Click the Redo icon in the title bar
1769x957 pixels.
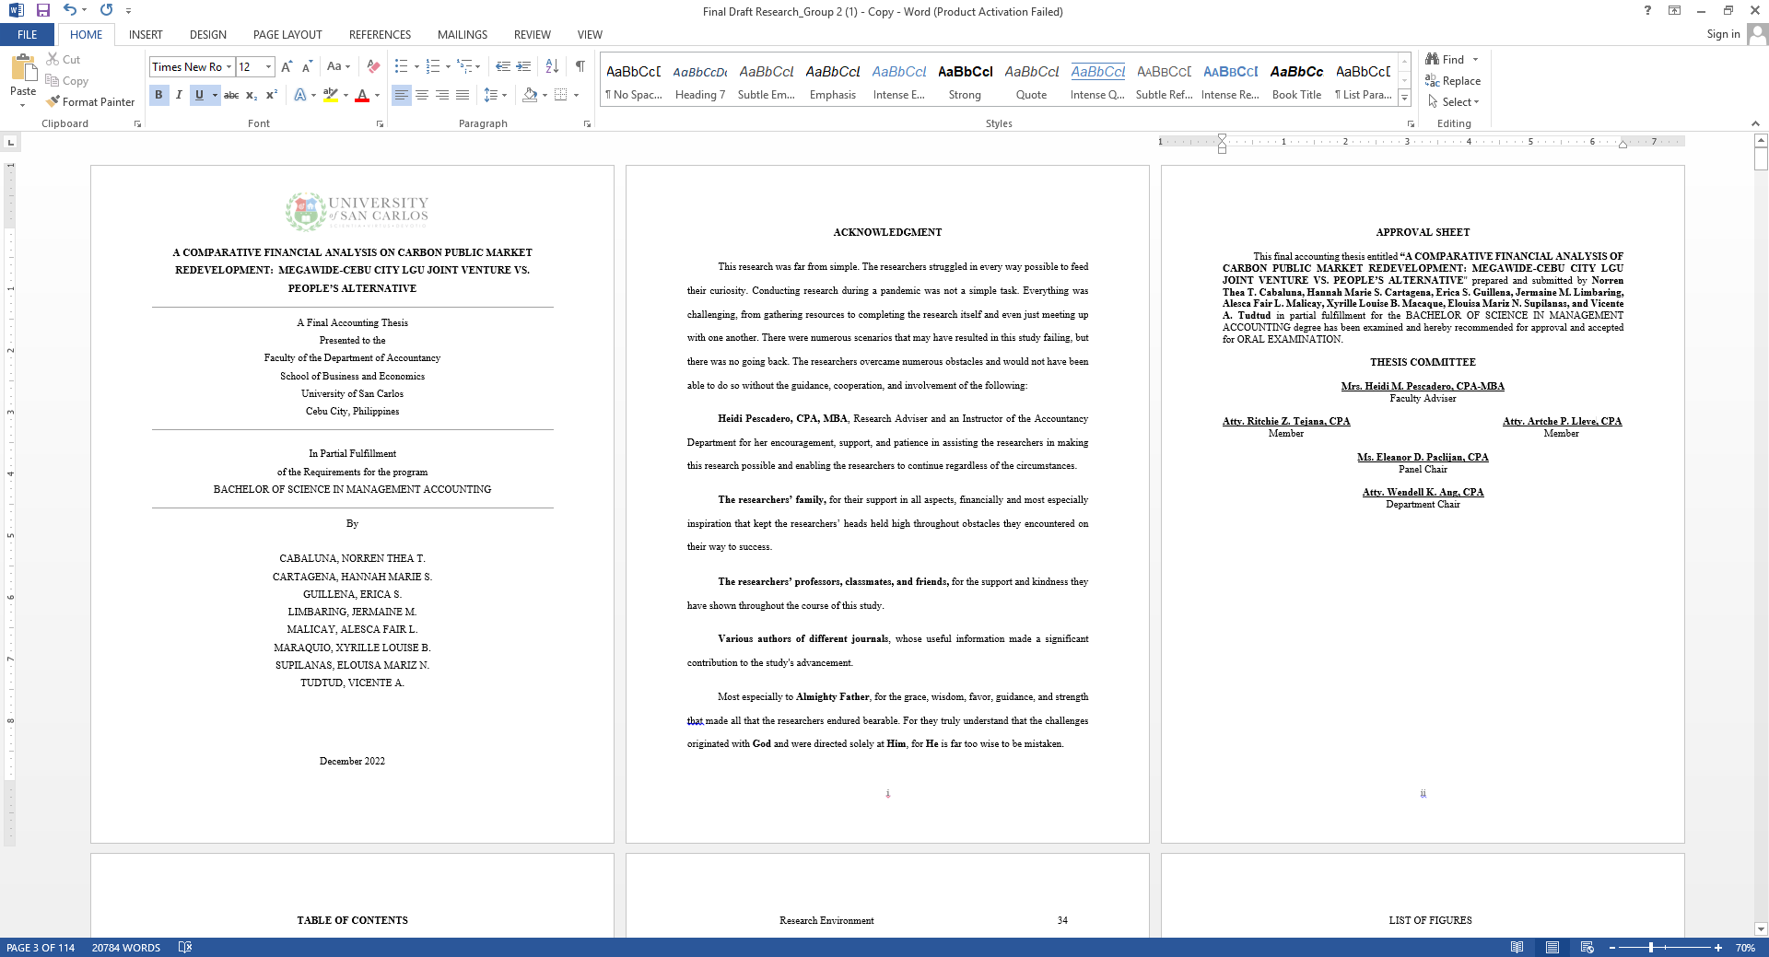107,10
